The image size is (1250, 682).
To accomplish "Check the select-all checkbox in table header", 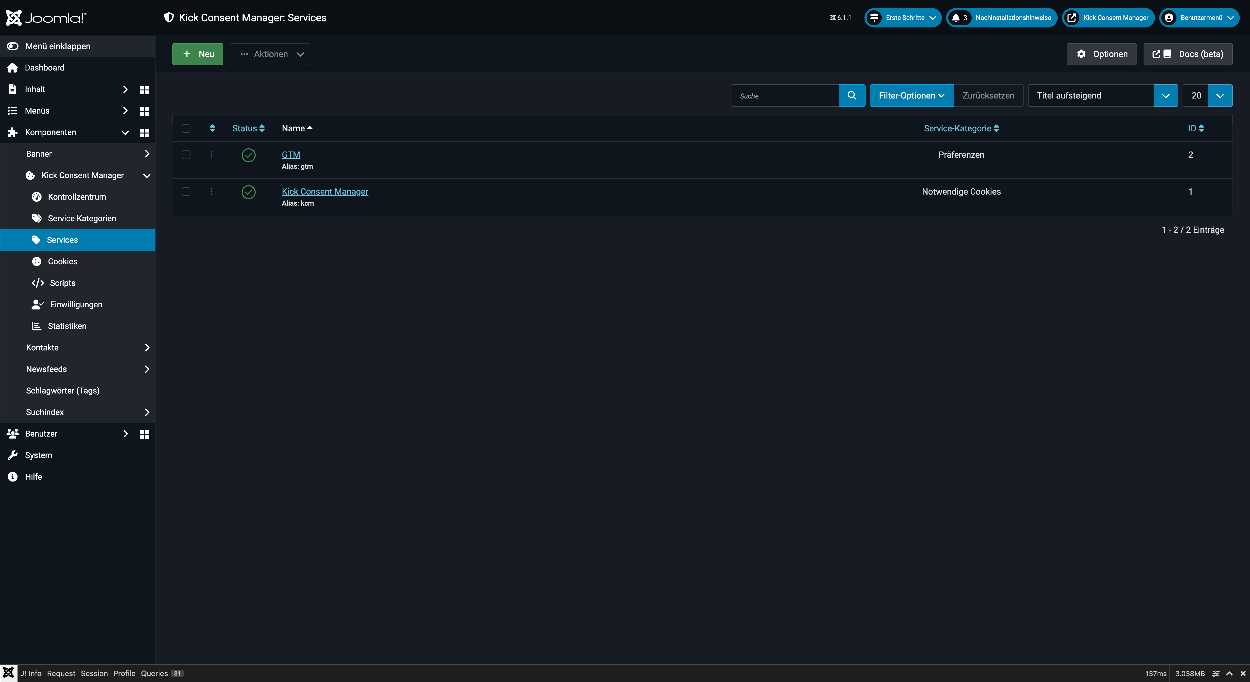I will click(x=186, y=128).
